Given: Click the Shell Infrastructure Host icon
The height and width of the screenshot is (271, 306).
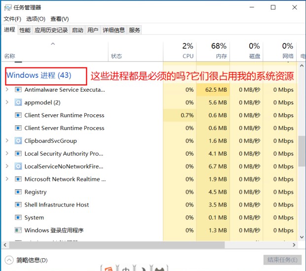Looking at the screenshot, I should pos(18,205).
